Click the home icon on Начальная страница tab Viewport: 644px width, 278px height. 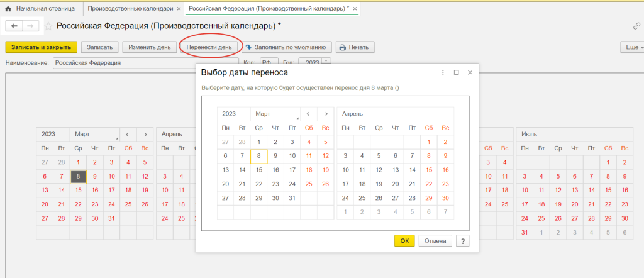(8, 8)
